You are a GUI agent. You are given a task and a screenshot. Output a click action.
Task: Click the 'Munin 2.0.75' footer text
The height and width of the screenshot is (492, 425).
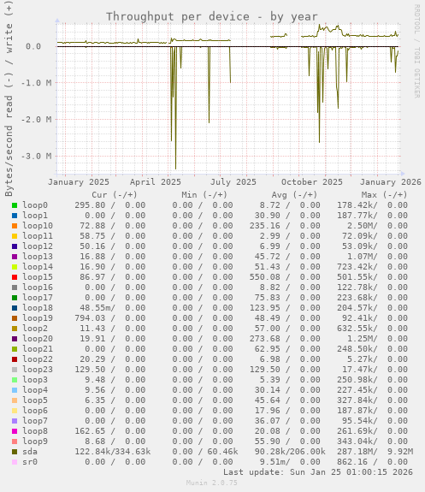212,483
